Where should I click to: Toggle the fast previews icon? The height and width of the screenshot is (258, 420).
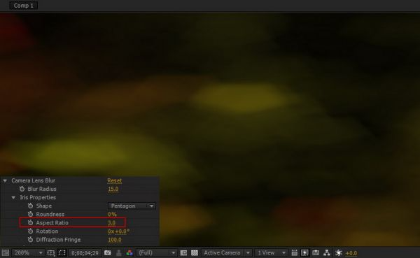(304, 253)
